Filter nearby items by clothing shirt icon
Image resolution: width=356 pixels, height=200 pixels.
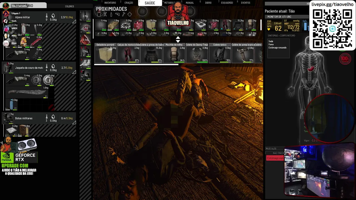99,14
